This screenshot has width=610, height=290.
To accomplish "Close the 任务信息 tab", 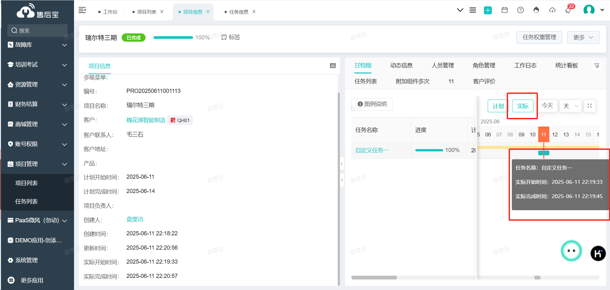I will pos(254,12).
